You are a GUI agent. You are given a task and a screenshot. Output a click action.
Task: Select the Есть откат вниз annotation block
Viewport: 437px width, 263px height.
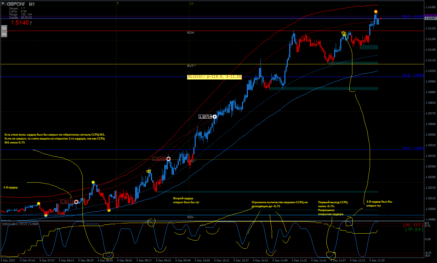(x=55, y=138)
